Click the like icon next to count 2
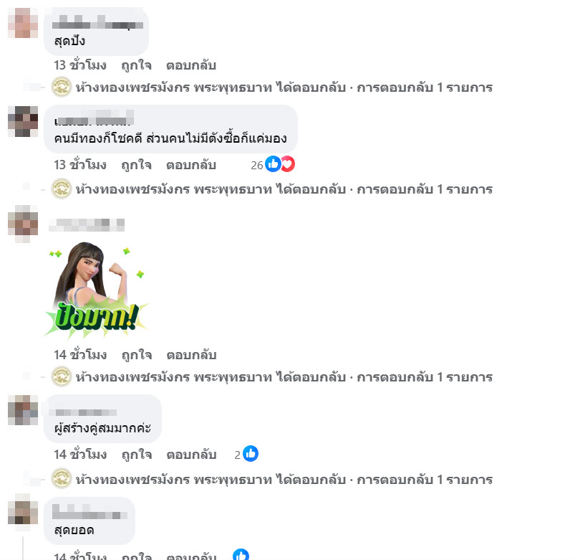Image resolution: width=575 pixels, height=560 pixels. point(251,453)
